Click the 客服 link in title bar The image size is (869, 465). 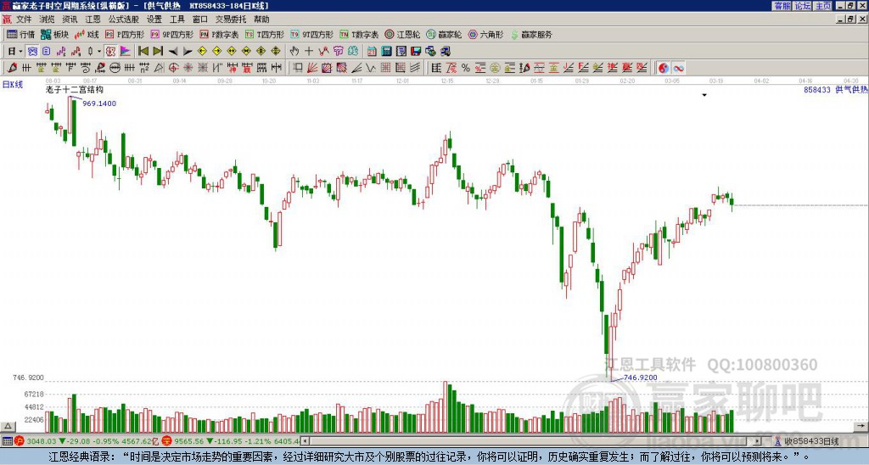pyautogui.click(x=782, y=6)
